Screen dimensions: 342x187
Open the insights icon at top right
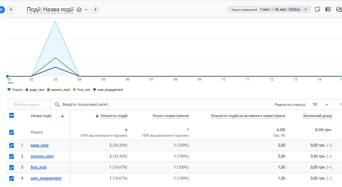pos(339,10)
